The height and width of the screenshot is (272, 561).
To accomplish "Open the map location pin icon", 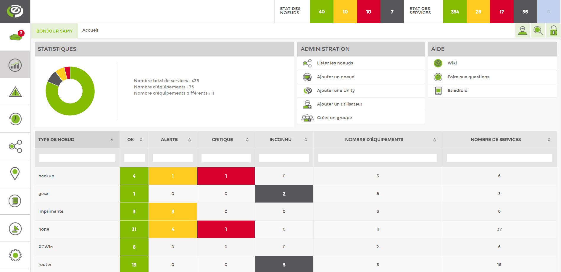I will (x=15, y=174).
